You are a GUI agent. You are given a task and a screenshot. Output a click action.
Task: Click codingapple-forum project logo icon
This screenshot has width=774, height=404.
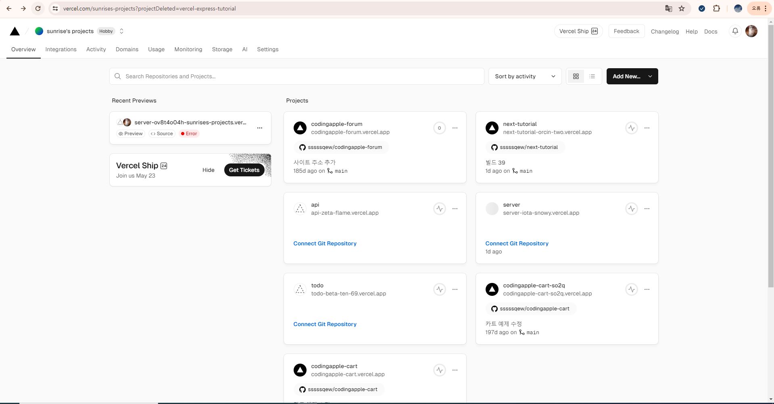pyautogui.click(x=300, y=128)
